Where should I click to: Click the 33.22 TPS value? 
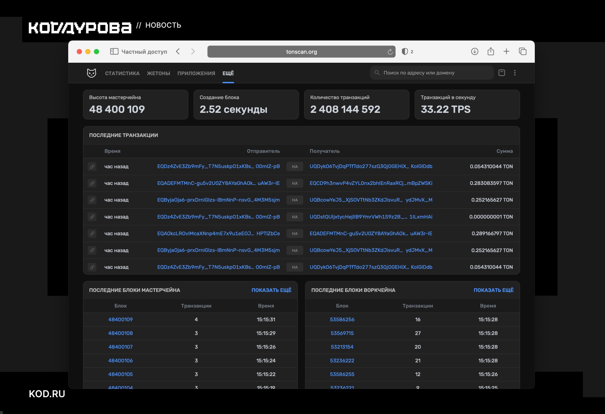pyautogui.click(x=446, y=109)
